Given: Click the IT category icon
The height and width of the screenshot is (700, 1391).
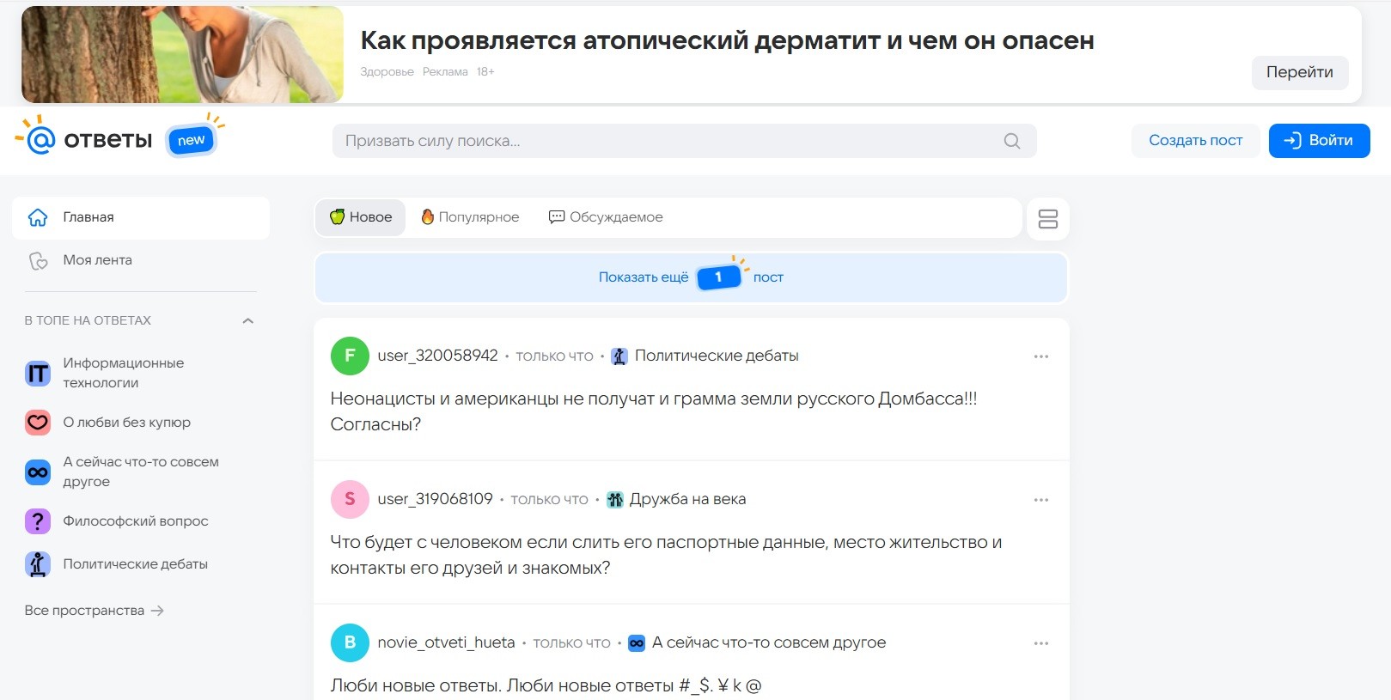Looking at the screenshot, I should (x=38, y=373).
